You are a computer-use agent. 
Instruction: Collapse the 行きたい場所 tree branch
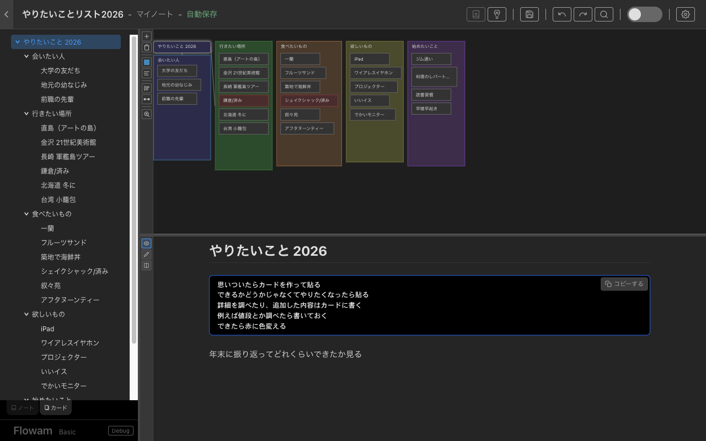coord(26,114)
